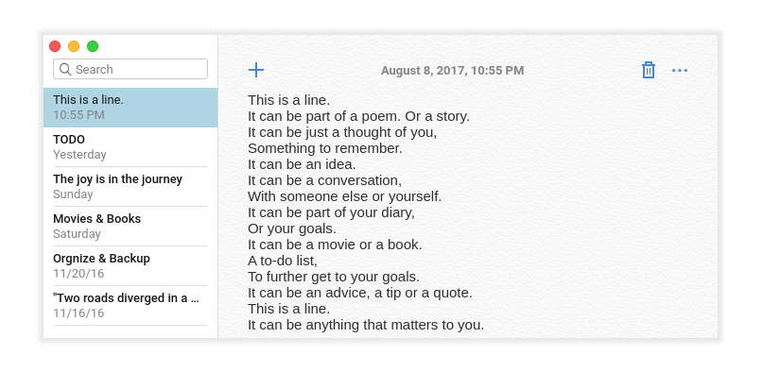Image resolution: width=763 pixels, height=372 pixels.
Task: Create a new note with plus icon
Action: 256,70
